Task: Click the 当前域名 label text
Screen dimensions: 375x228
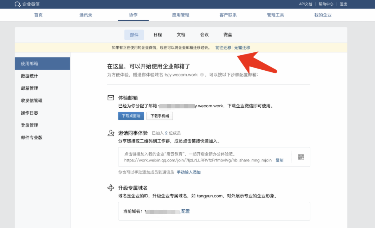Action: (x=133, y=211)
